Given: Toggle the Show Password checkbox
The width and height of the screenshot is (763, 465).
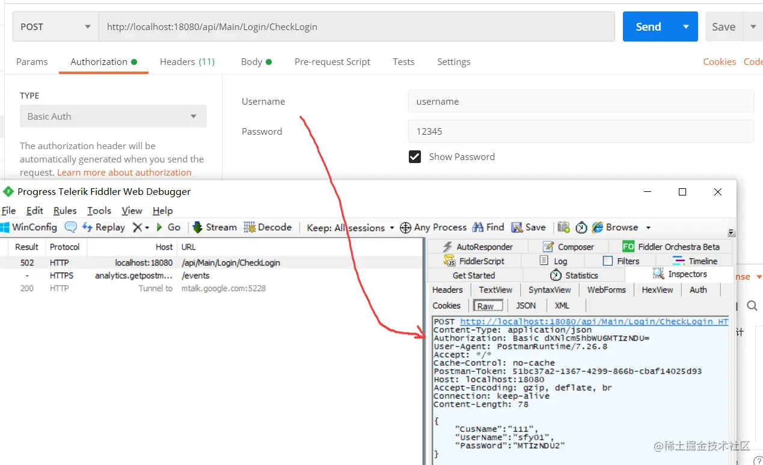Looking at the screenshot, I should tap(415, 156).
